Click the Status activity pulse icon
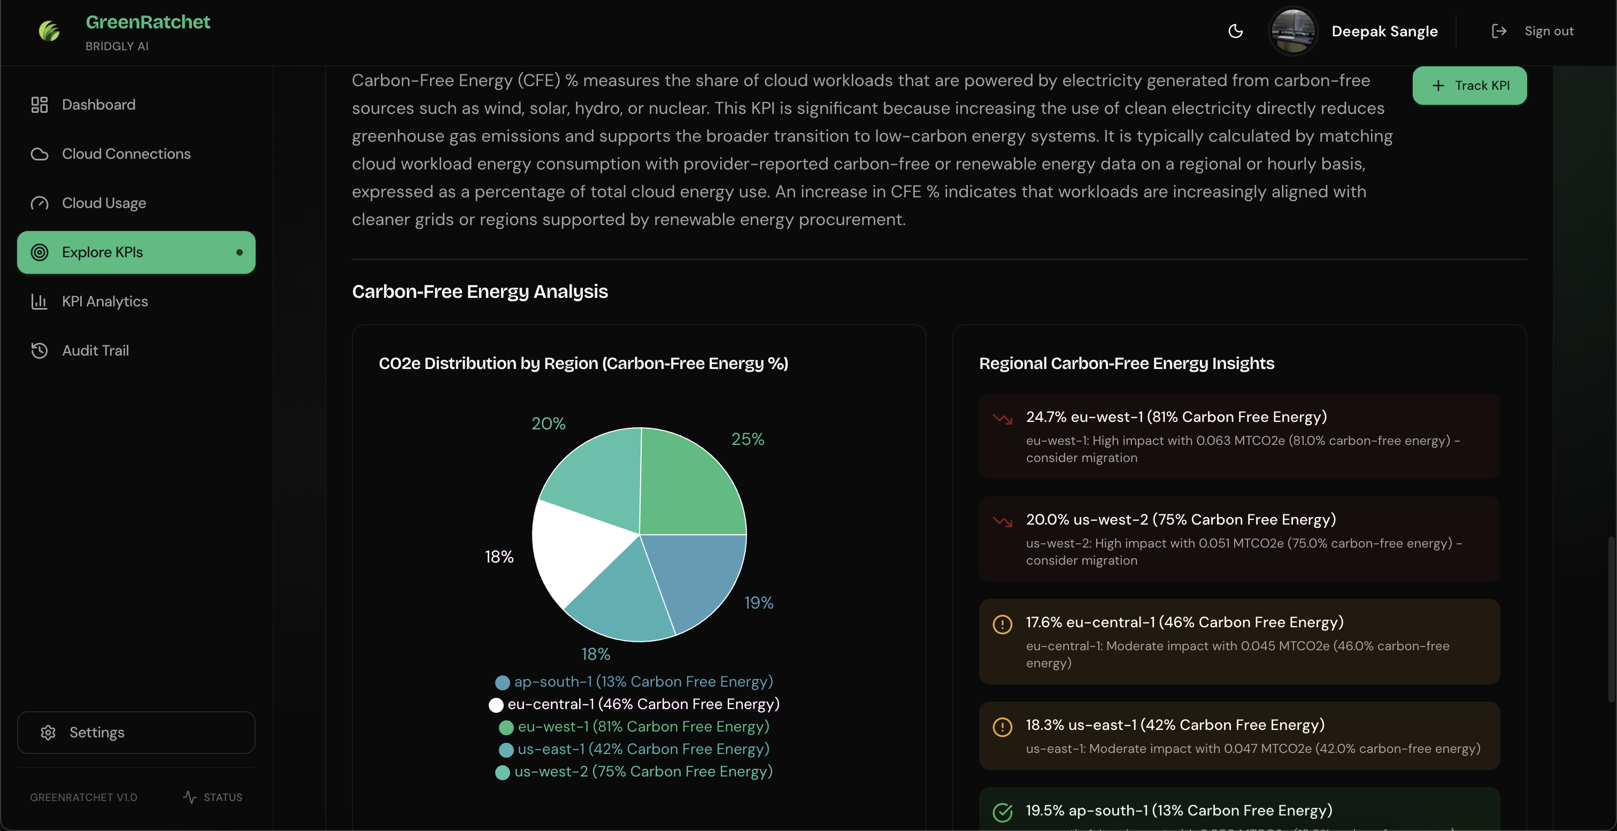 click(190, 797)
